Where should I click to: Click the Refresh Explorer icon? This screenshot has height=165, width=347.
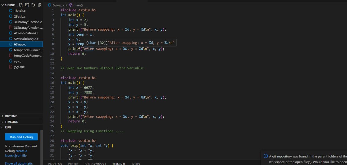point(33,5)
